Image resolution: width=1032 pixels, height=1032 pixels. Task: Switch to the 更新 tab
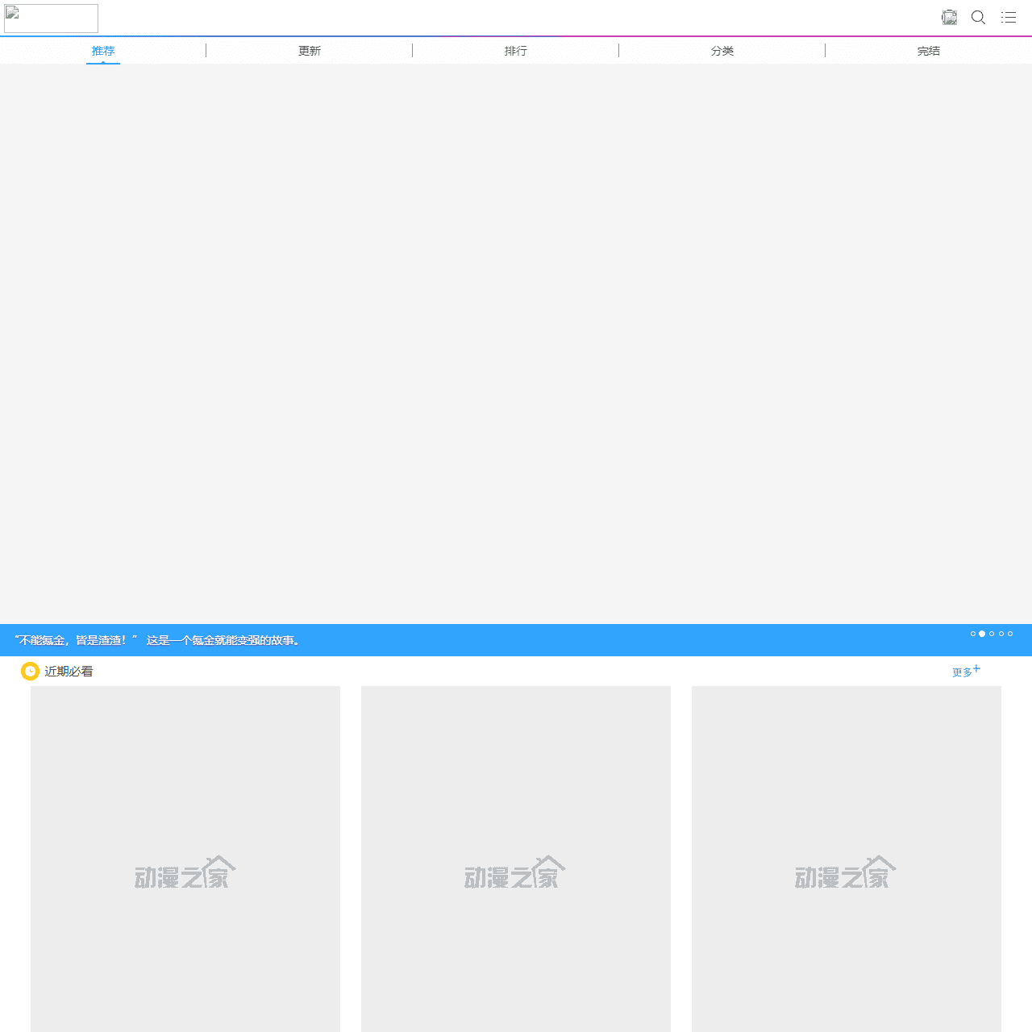pyautogui.click(x=310, y=51)
